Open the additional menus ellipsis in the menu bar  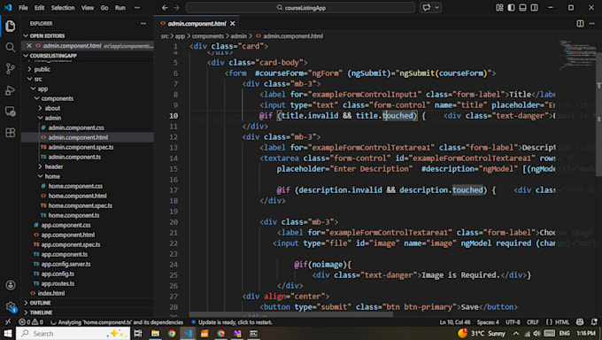pyautogui.click(x=137, y=8)
